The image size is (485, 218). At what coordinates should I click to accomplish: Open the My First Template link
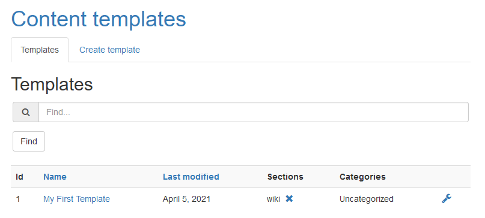(76, 199)
